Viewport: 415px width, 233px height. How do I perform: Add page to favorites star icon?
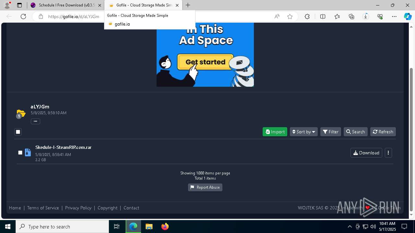pyautogui.click(x=290, y=17)
